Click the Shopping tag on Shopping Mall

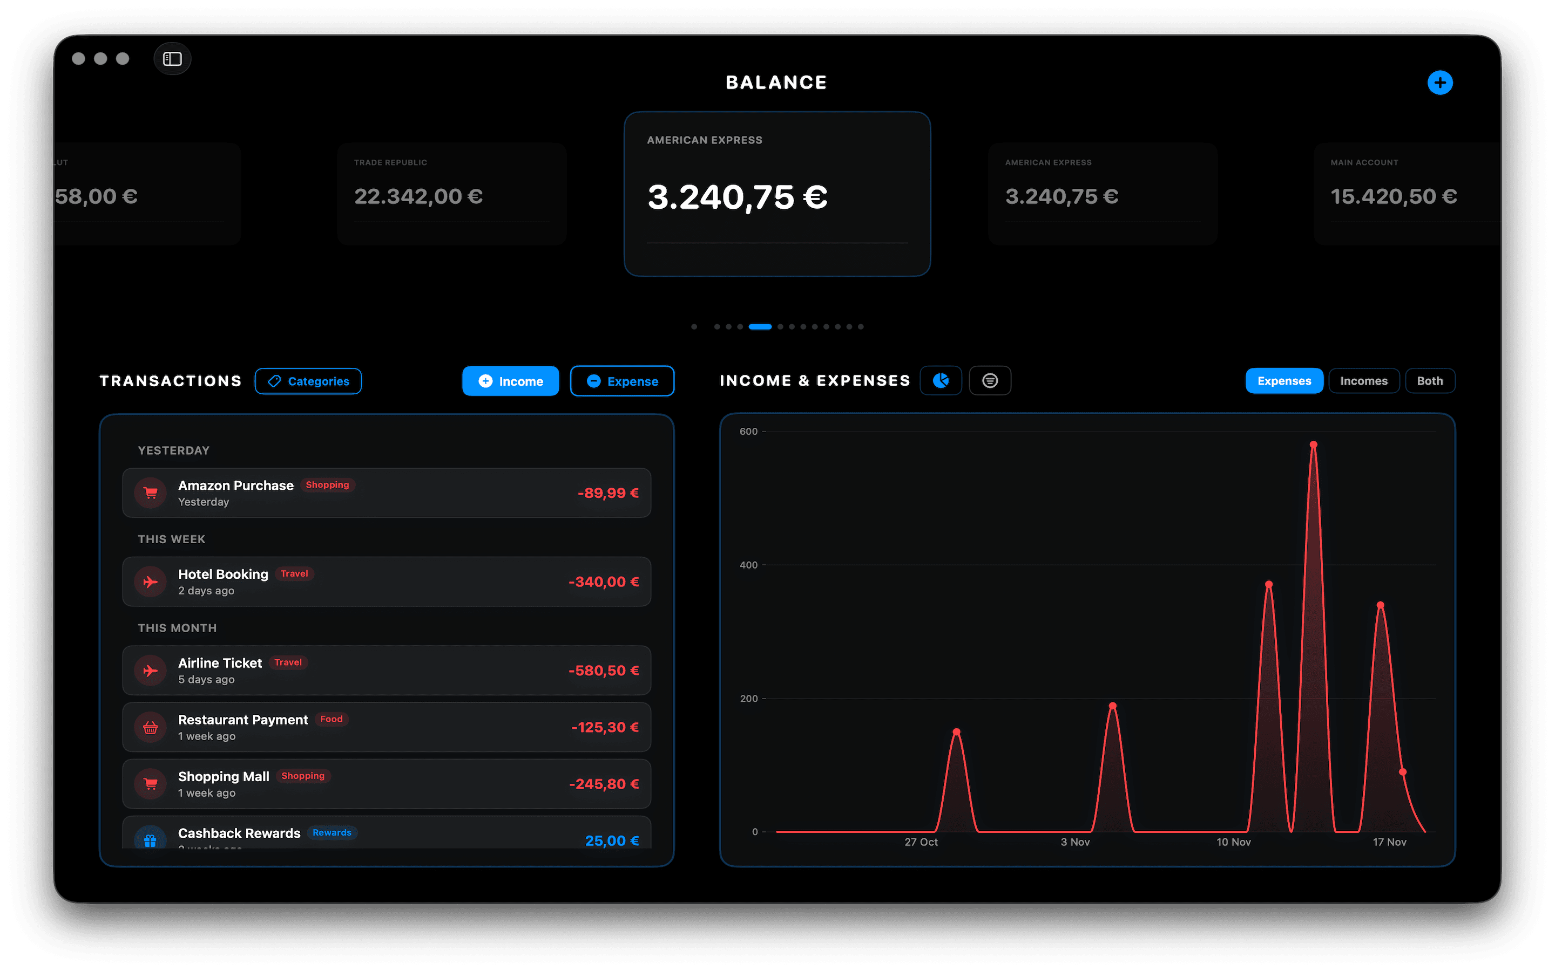coord(303,776)
